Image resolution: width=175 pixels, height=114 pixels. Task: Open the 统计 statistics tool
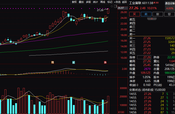(95, 2)
